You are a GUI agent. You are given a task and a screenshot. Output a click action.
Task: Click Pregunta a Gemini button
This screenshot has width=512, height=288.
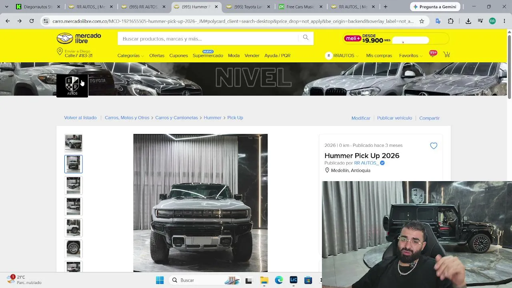435,7
